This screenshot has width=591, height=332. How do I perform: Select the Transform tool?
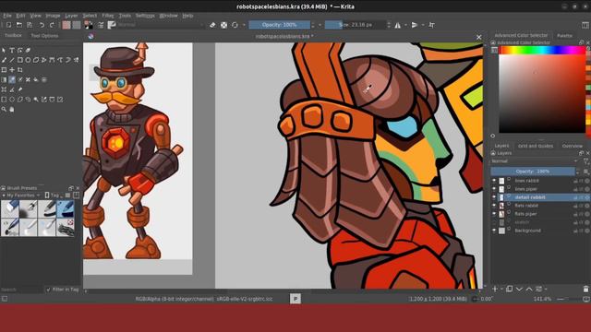point(4,70)
